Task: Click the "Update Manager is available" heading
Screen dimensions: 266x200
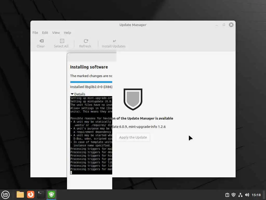Action: coord(150,118)
